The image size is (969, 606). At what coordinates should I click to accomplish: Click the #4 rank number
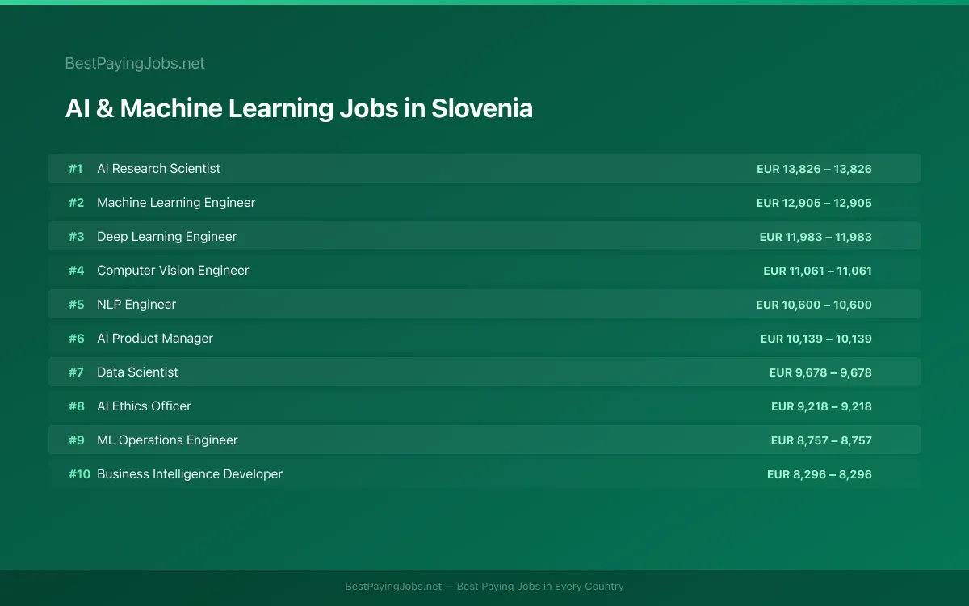(x=76, y=270)
